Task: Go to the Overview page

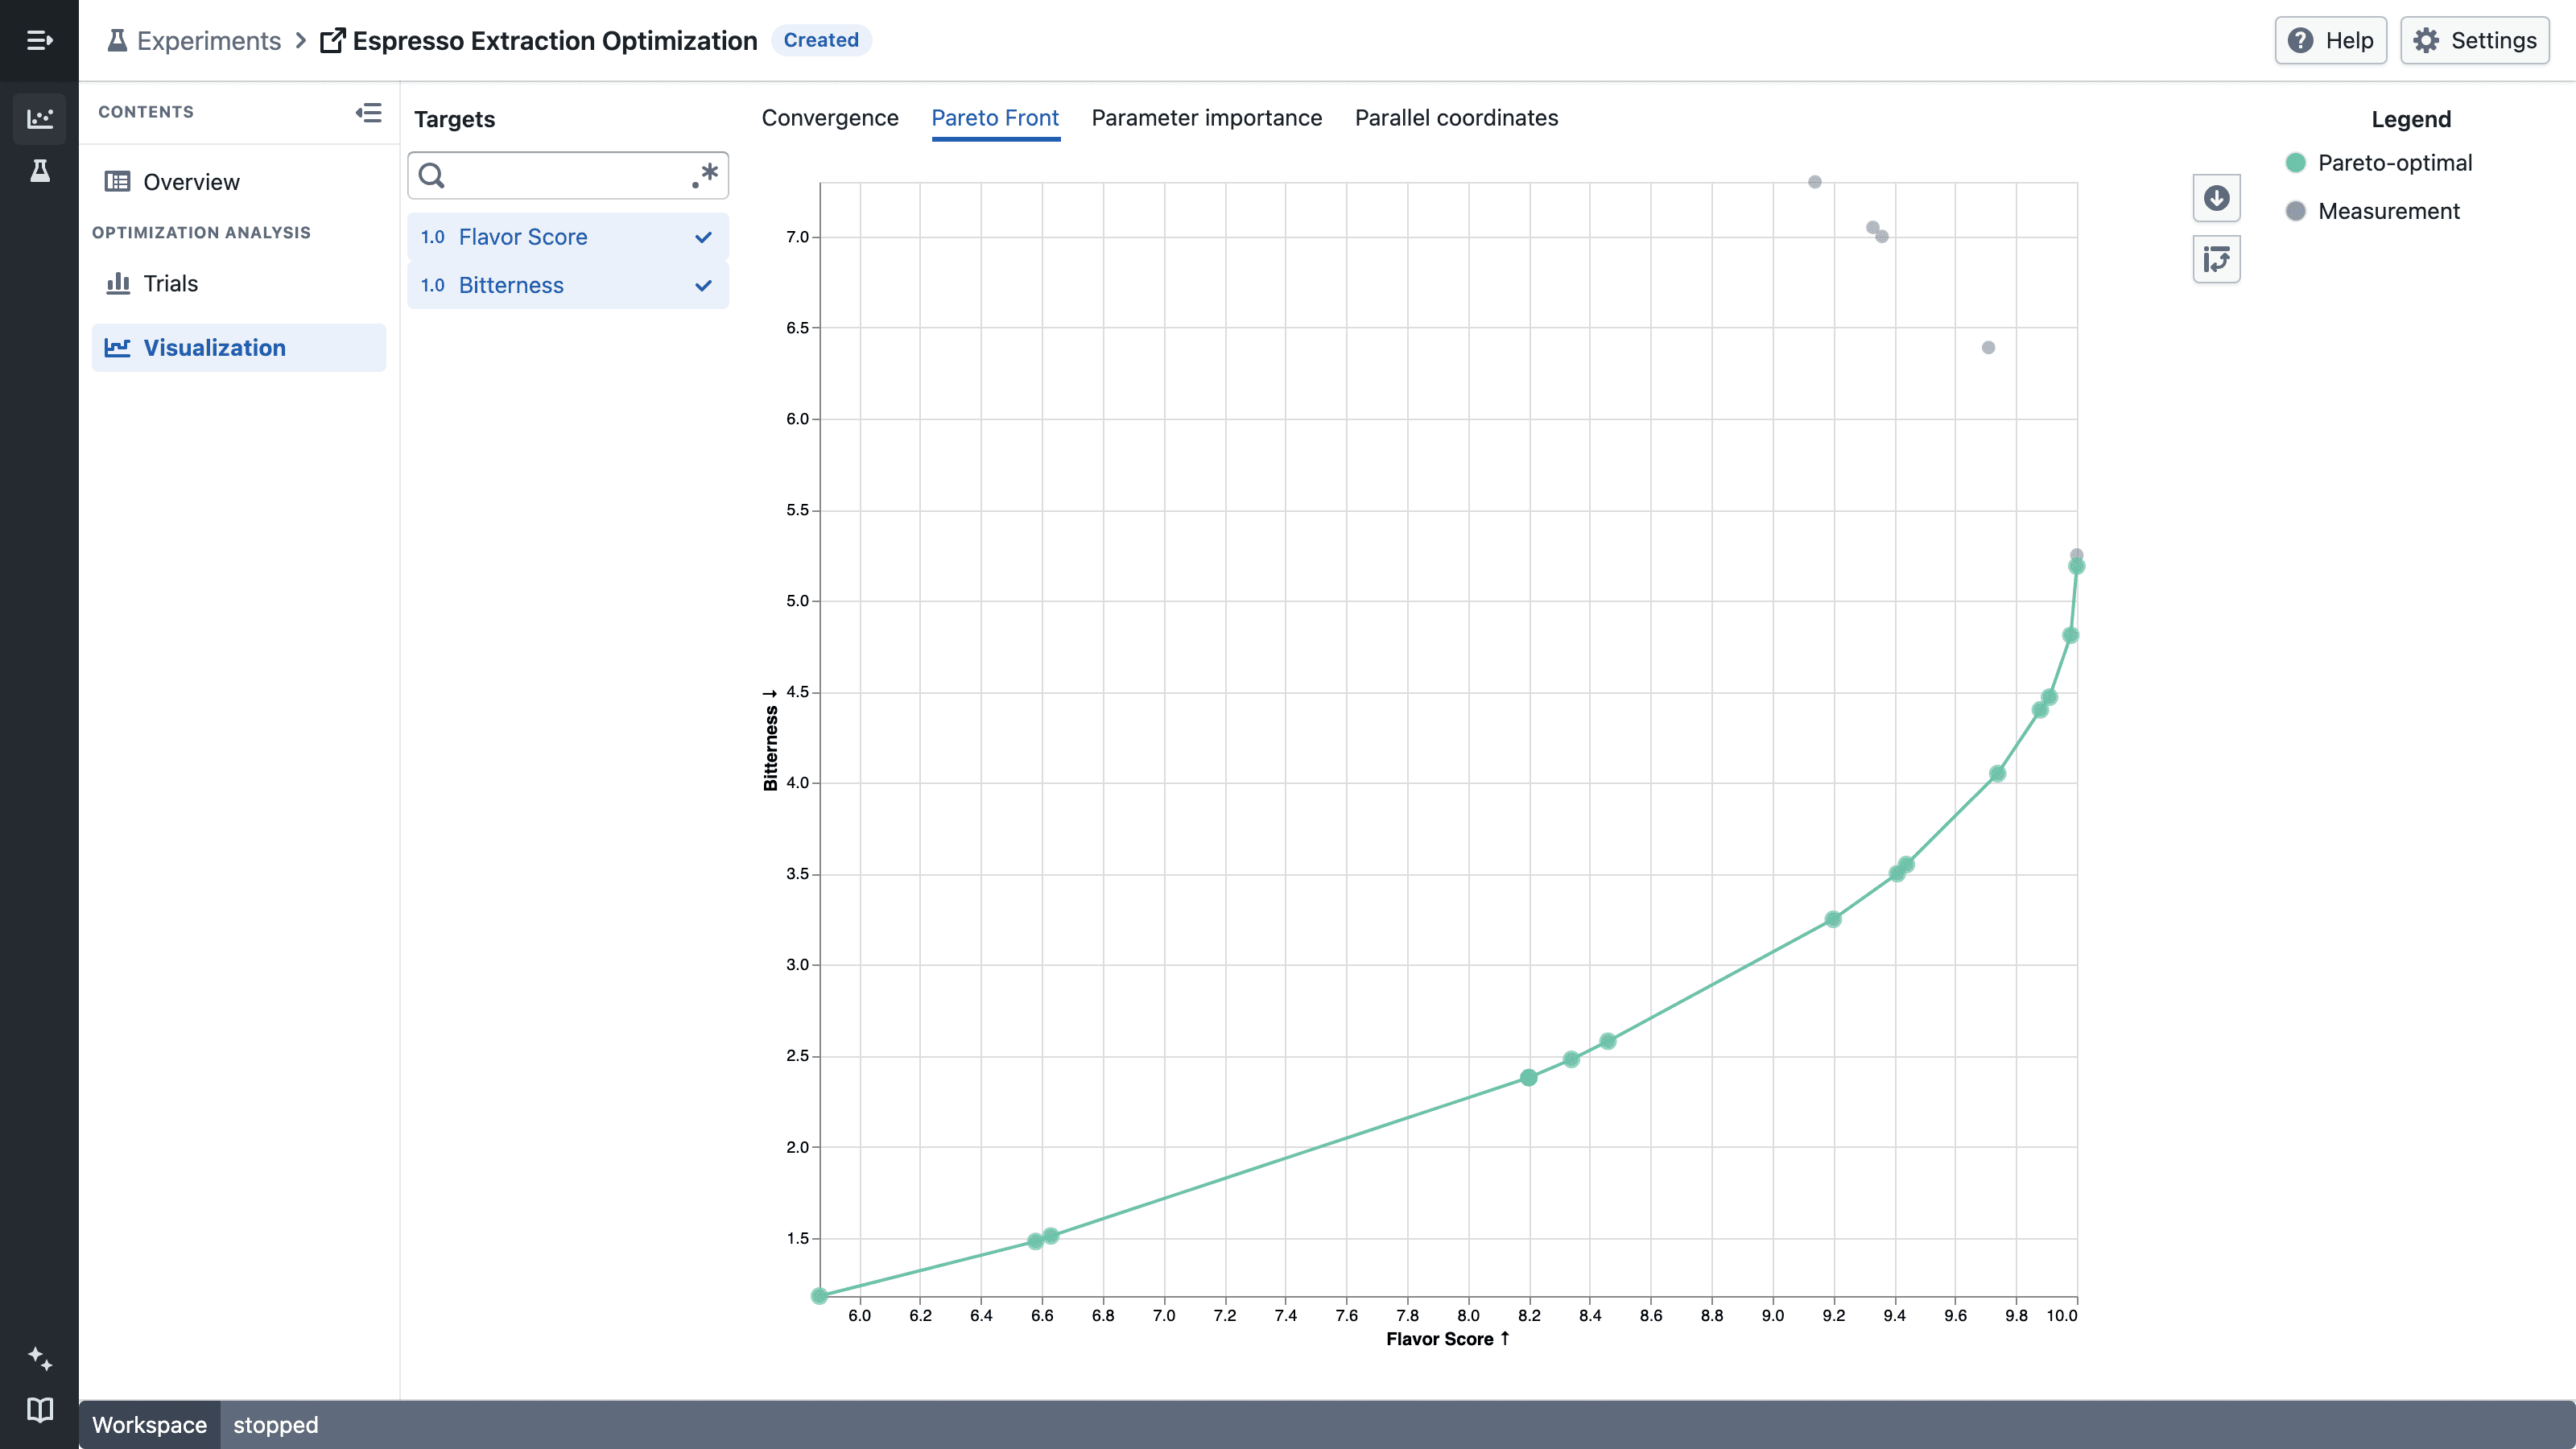Action: pos(239,181)
